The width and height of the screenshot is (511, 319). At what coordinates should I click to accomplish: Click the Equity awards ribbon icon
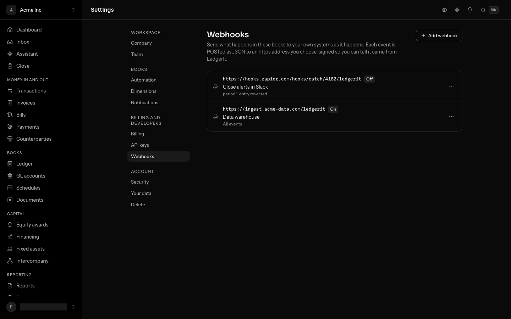(x=10, y=225)
